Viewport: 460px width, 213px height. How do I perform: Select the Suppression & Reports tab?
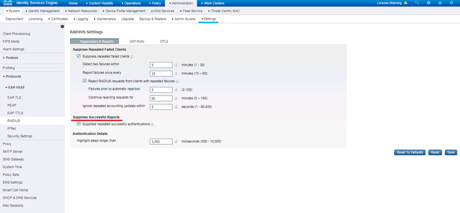[94, 41]
